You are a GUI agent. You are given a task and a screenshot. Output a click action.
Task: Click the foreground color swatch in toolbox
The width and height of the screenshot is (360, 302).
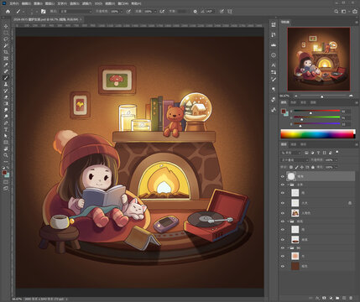(4, 173)
